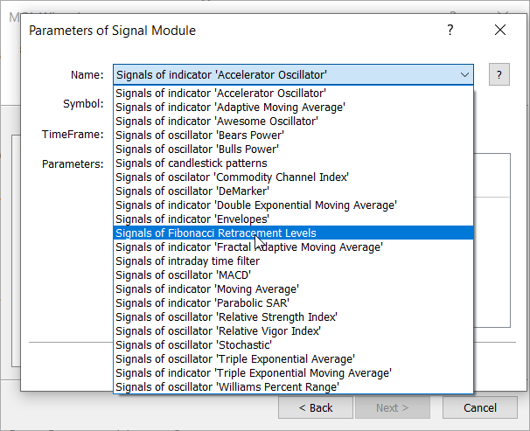The image size is (530, 431).
Task: Click the question mark button beside Name dropdown
Action: tap(499, 74)
